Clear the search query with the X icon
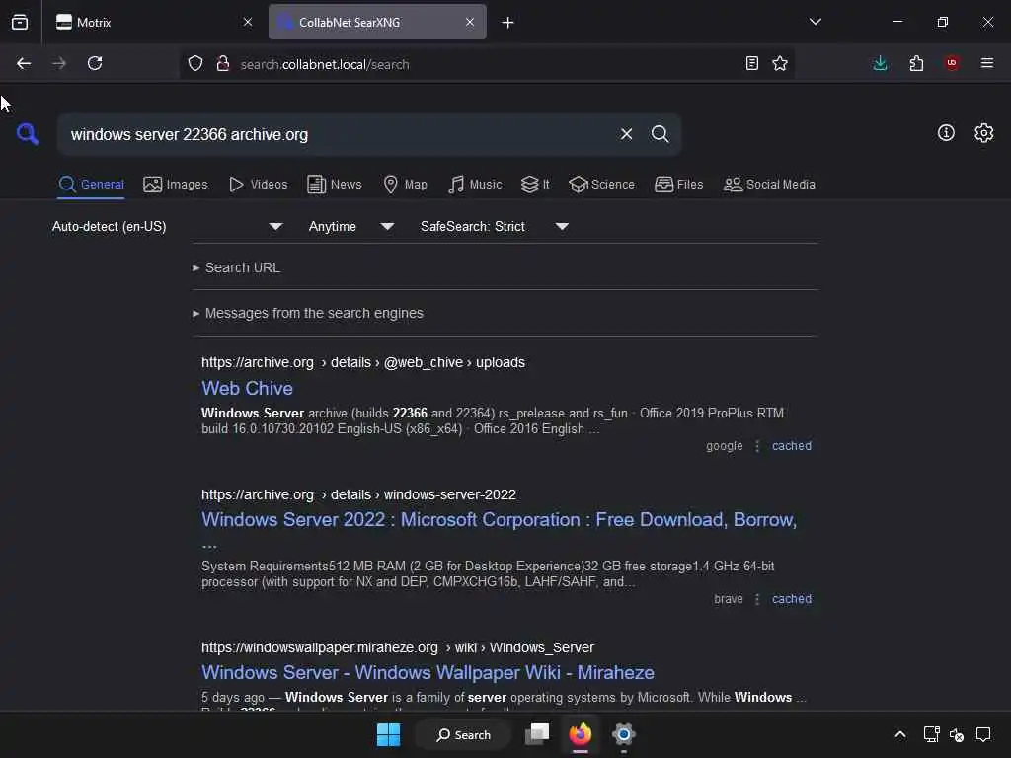Screen dimensions: 1011x758 pyautogui.click(x=626, y=134)
